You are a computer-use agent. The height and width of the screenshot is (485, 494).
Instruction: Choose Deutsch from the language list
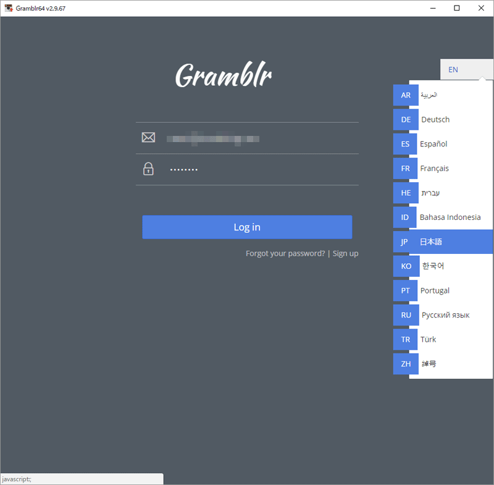pos(443,119)
